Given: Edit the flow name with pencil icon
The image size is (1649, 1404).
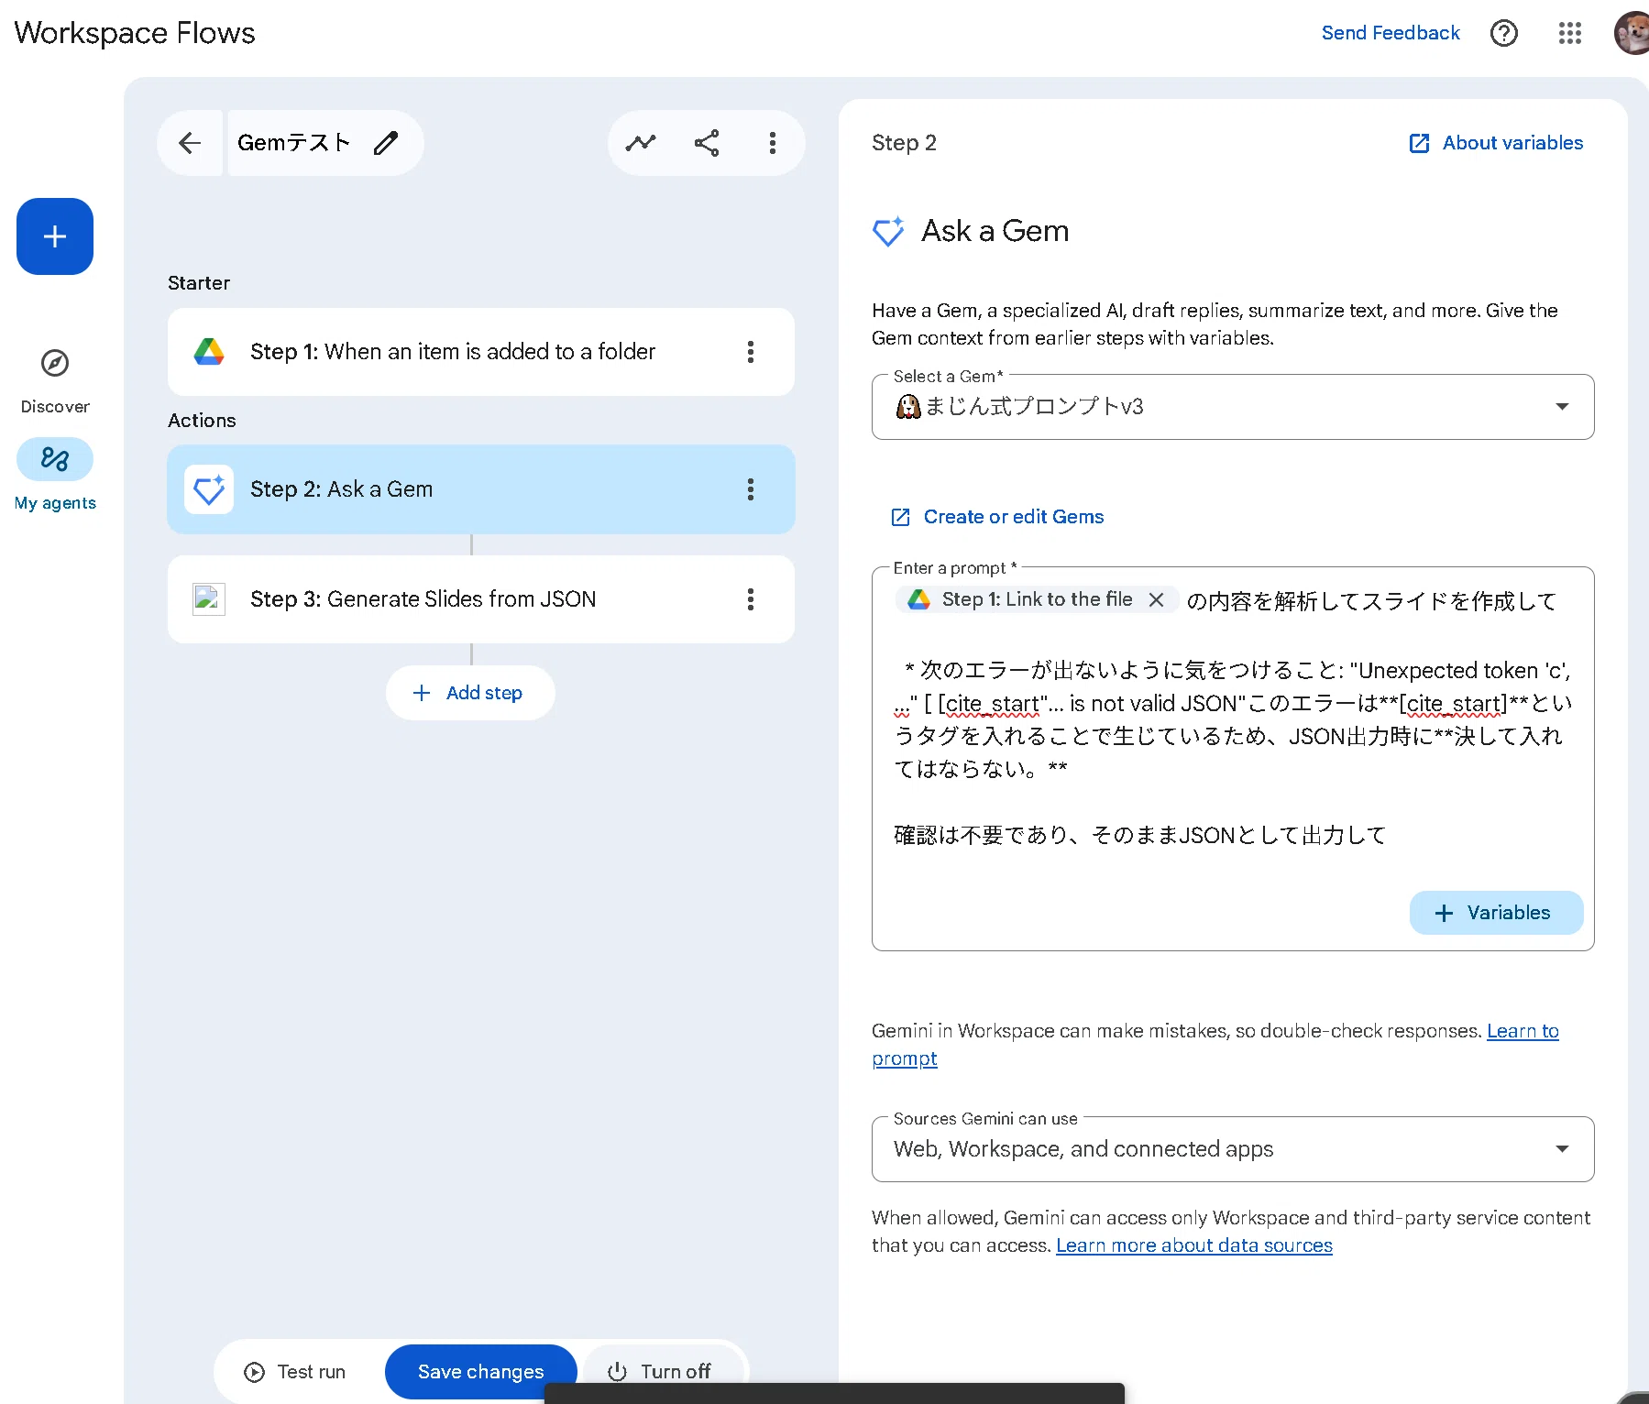Looking at the screenshot, I should [386, 143].
